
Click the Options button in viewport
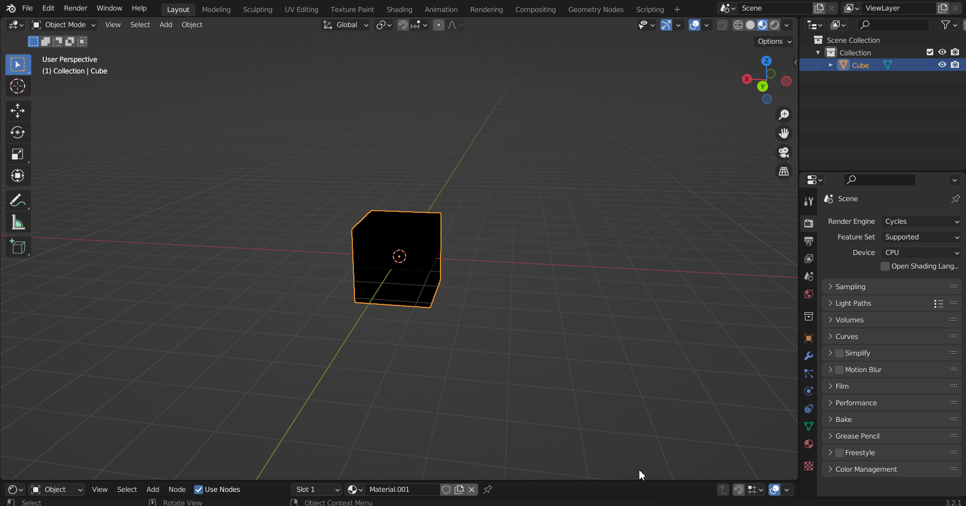coord(774,42)
